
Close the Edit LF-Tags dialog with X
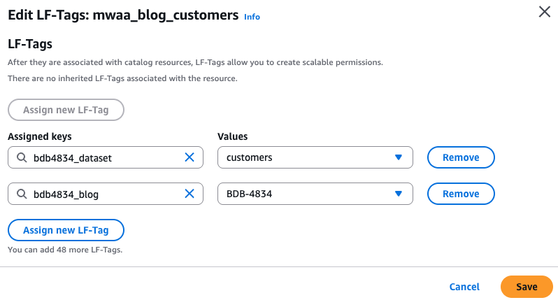pyautogui.click(x=544, y=12)
